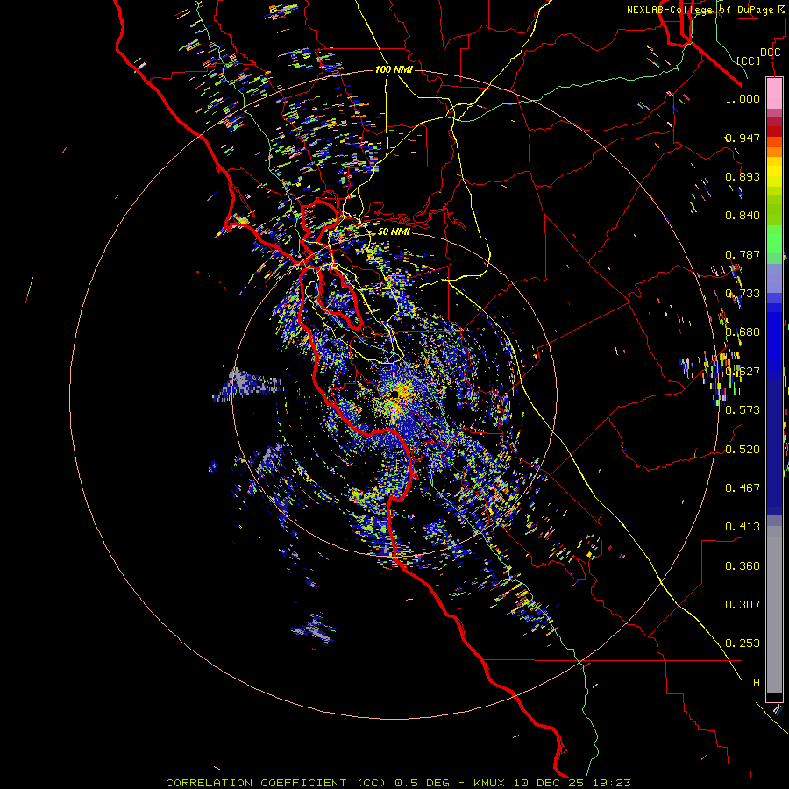Click the black radar site dot at center

coord(395,394)
